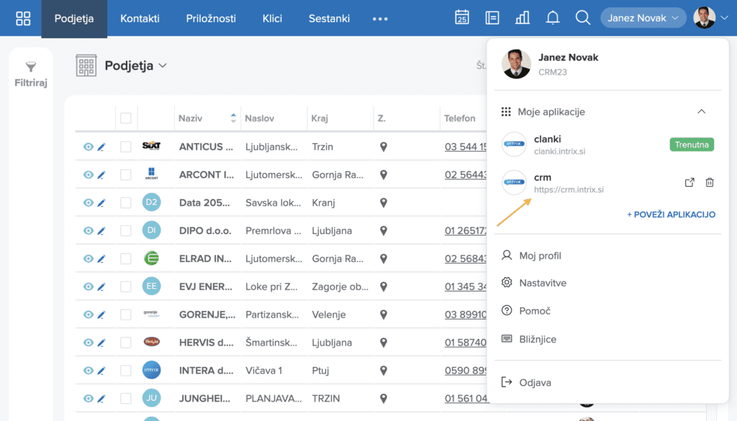This screenshot has height=421, width=737.
Task: Select Nastavitve from the profile menu
Action: (542, 283)
